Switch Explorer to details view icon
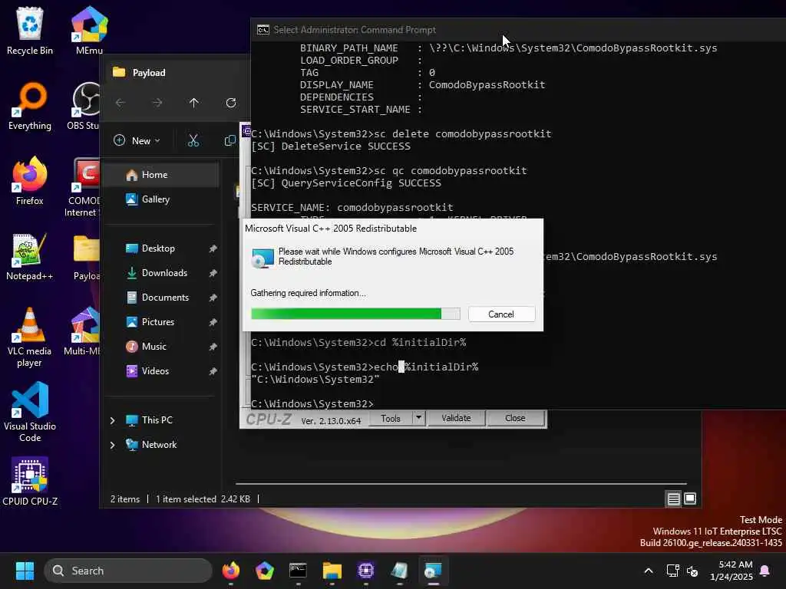786x589 pixels. pyautogui.click(x=674, y=499)
